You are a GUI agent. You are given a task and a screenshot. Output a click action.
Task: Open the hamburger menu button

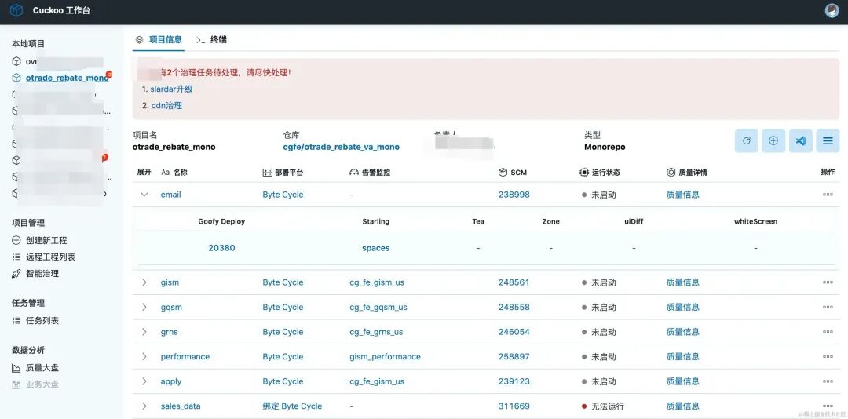(x=828, y=140)
